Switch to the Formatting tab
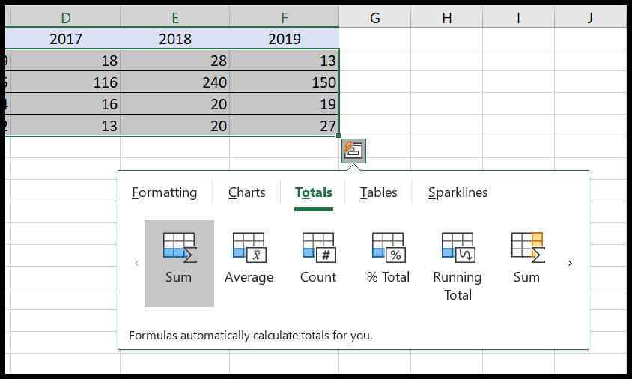The image size is (632, 379). (x=165, y=192)
